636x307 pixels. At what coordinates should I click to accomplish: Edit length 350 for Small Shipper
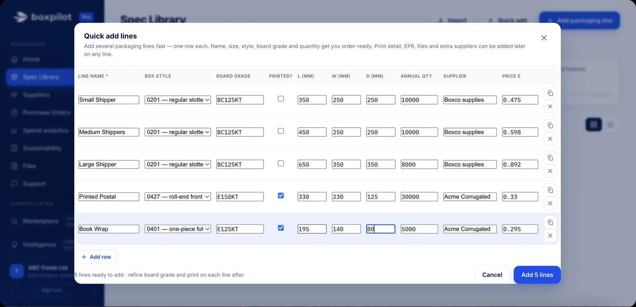pyautogui.click(x=312, y=100)
